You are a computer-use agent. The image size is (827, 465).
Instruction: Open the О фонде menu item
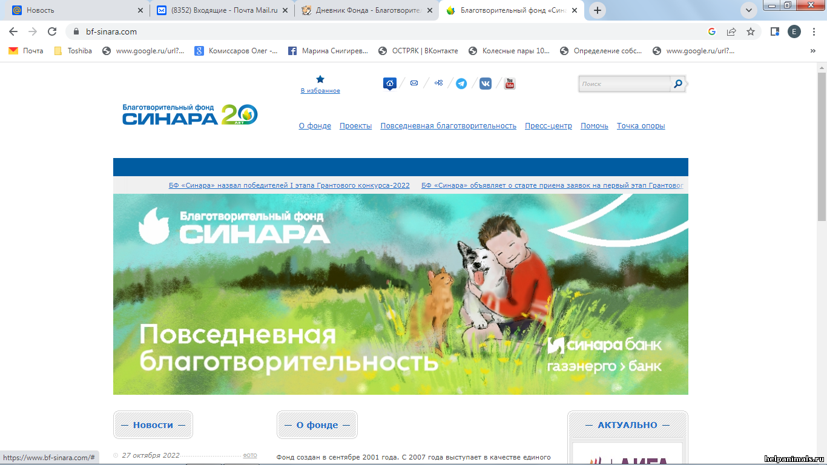click(315, 126)
